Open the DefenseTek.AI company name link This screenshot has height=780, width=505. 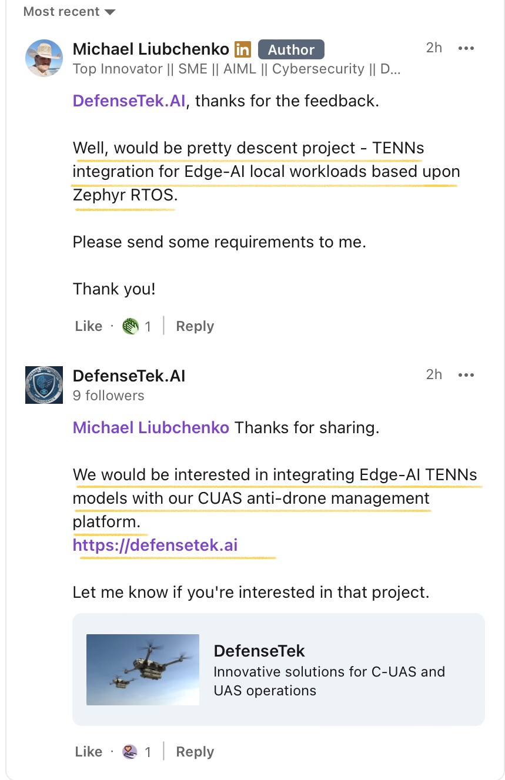129,376
